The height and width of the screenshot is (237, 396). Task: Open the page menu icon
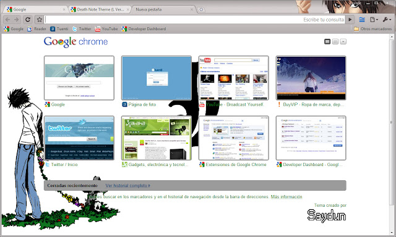[x=374, y=19]
